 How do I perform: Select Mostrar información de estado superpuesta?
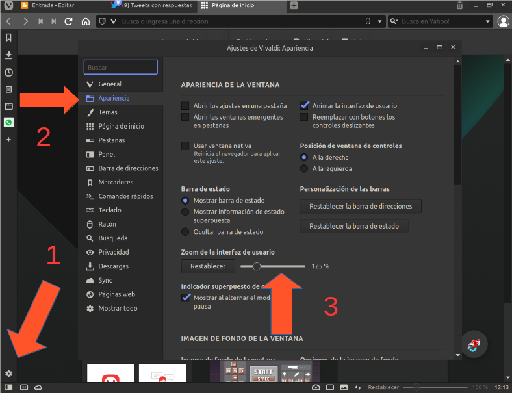pyautogui.click(x=185, y=212)
